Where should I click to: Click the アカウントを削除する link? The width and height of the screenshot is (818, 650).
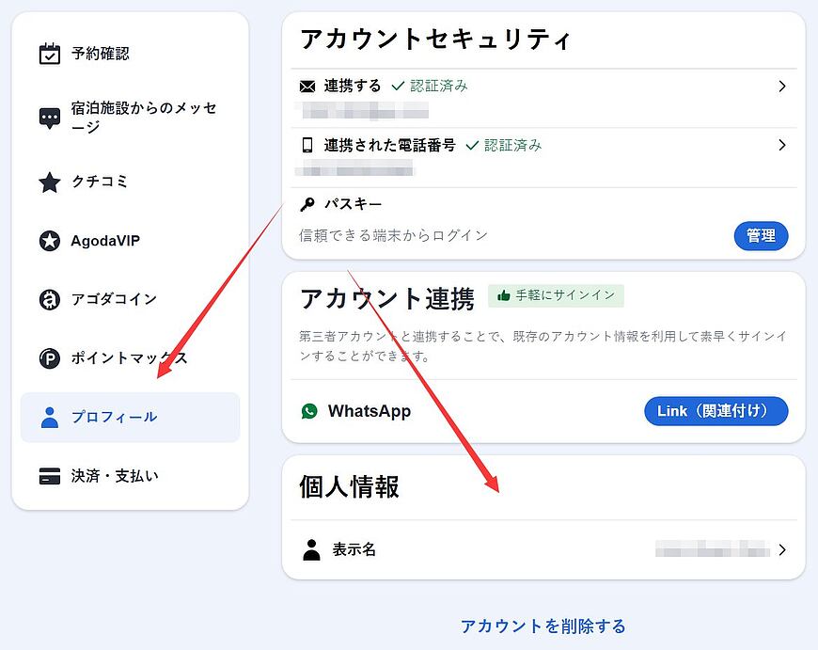[x=543, y=626]
